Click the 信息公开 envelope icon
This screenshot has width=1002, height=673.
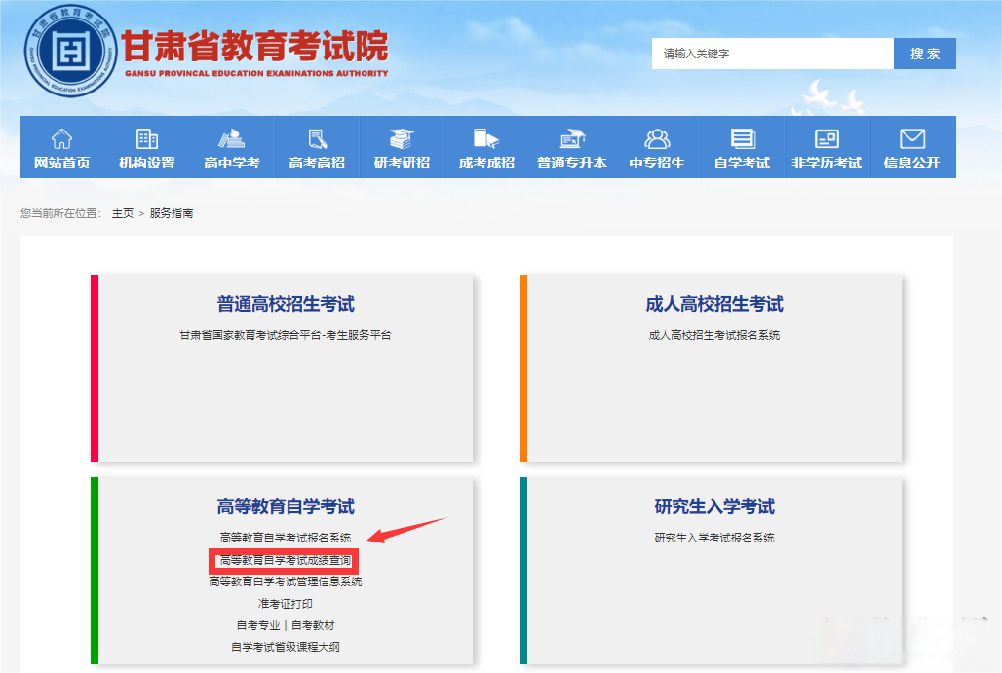click(x=912, y=138)
